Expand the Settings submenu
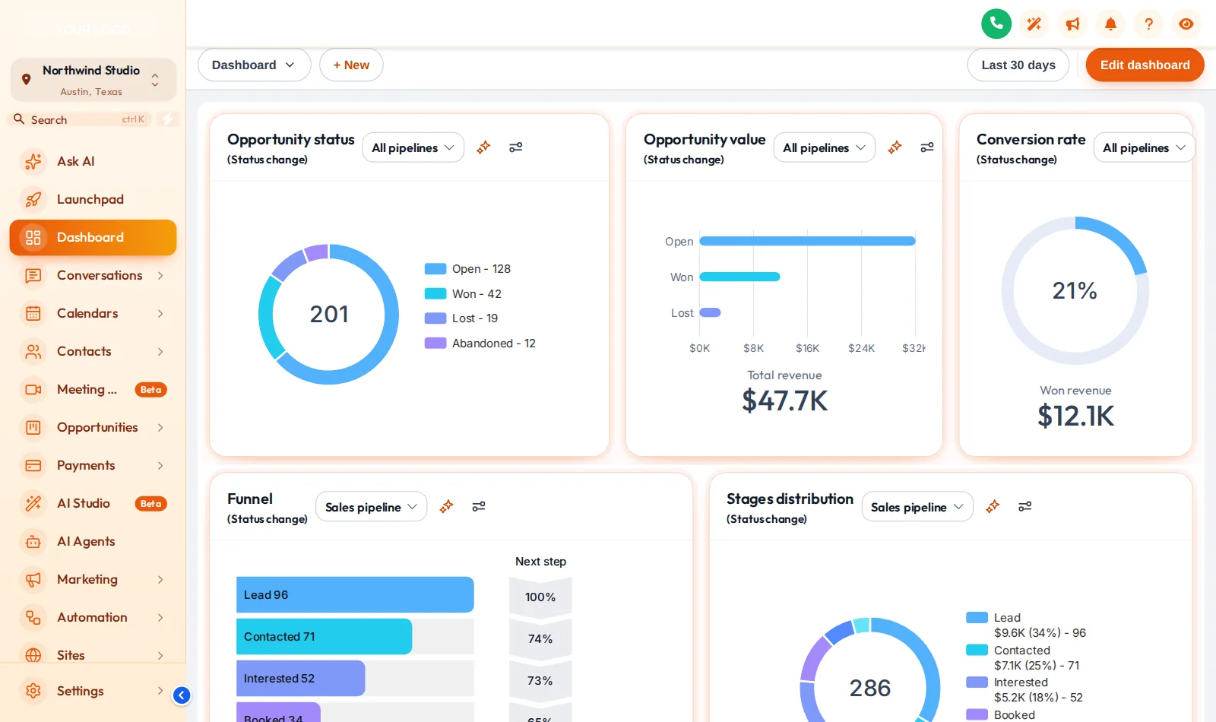1216x722 pixels. coord(160,691)
